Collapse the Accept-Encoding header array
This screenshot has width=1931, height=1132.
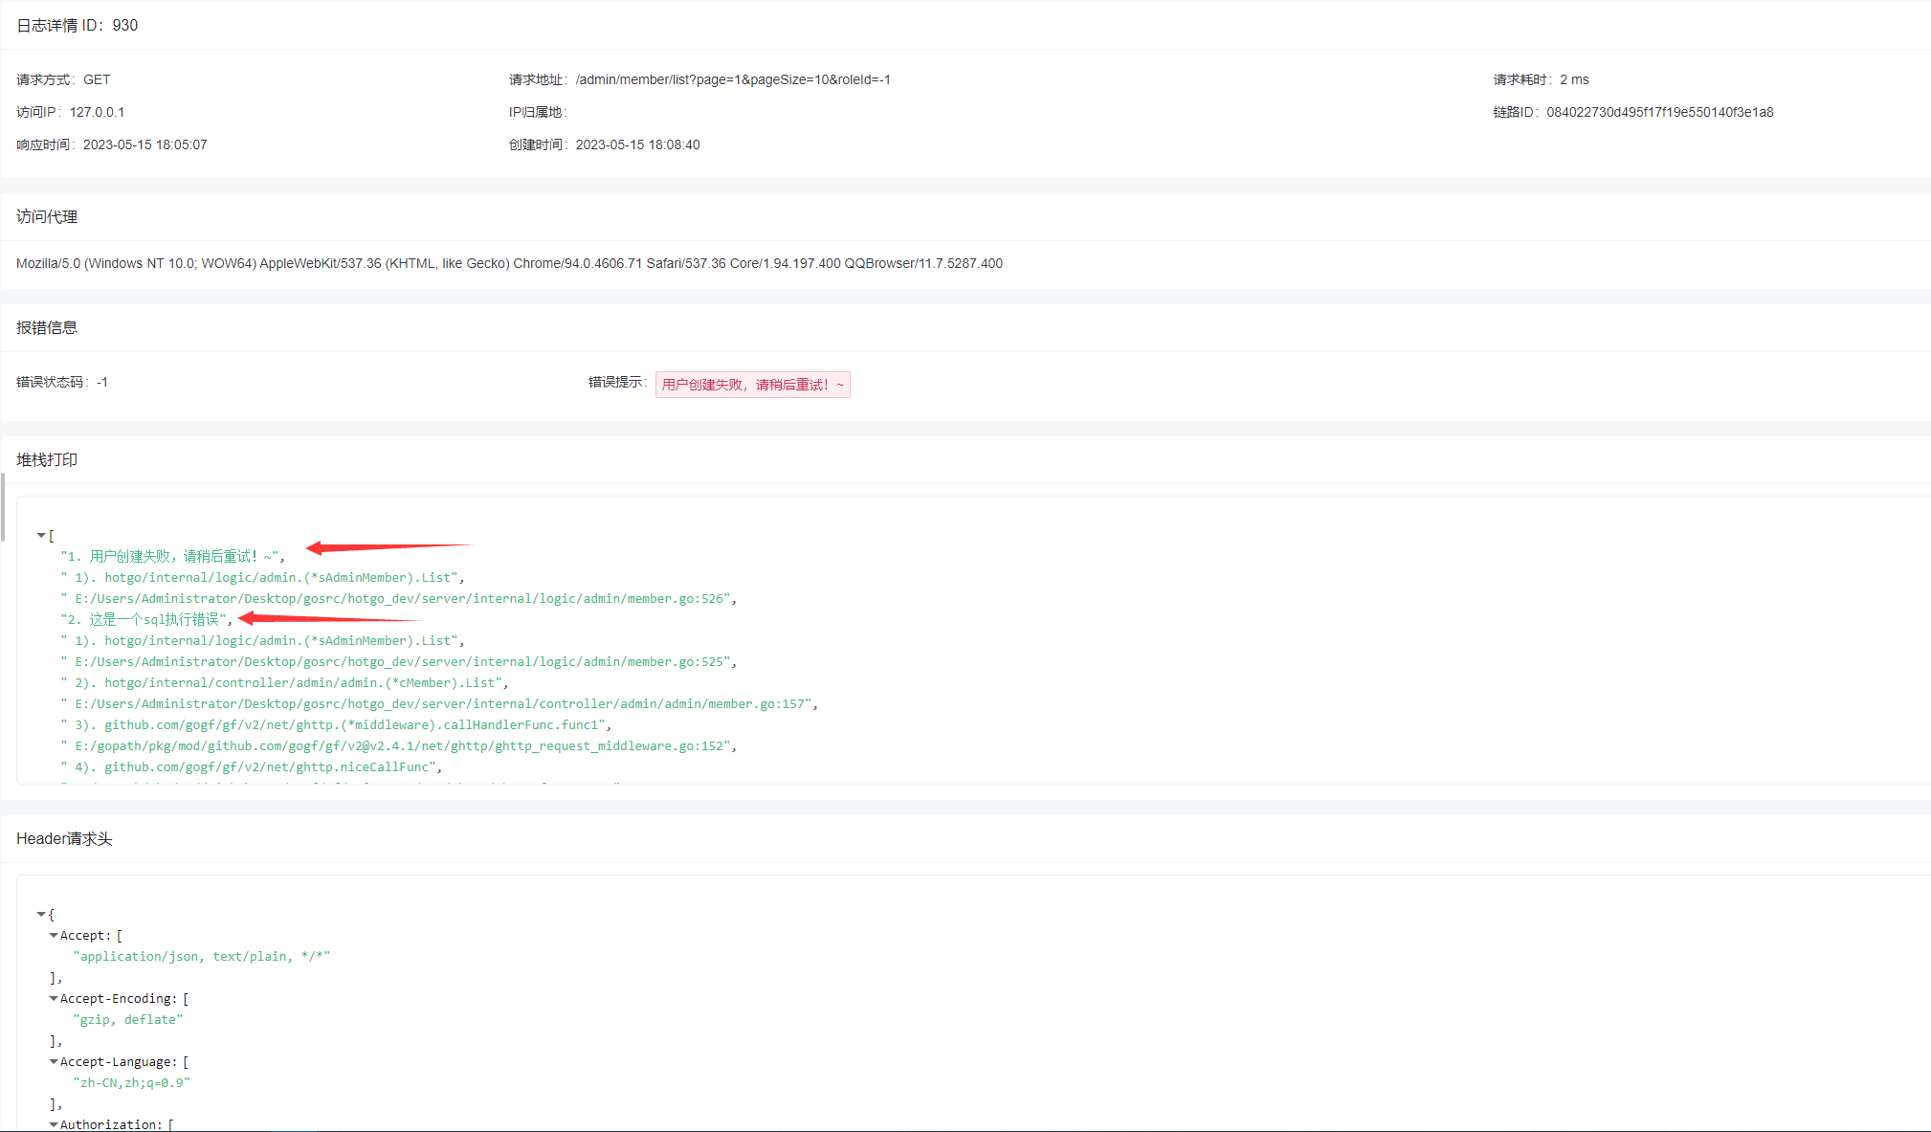coord(55,998)
